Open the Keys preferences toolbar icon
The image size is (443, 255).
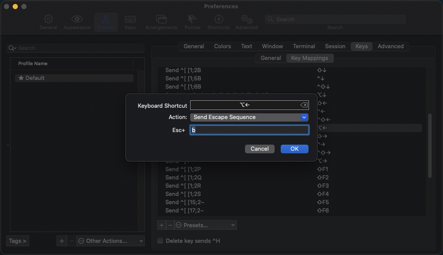(130, 22)
